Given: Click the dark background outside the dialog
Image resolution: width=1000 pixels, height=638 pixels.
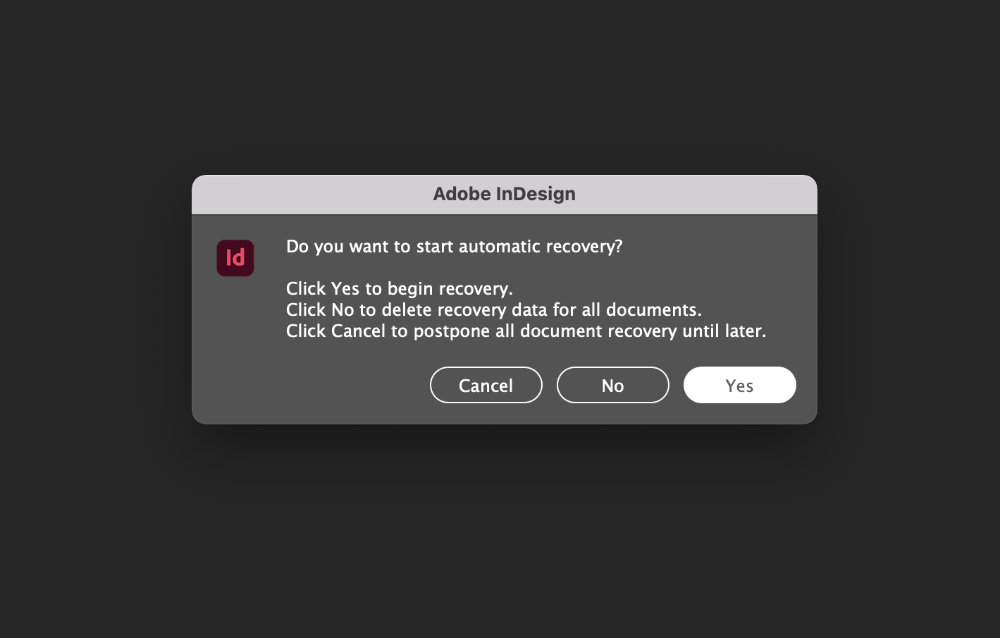Looking at the screenshot, I should (x=493, y=536).
